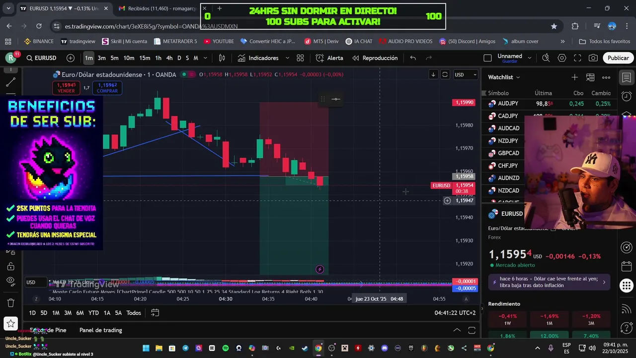Select the trend line drawing tool
The image size is (636, 358).
click(x=11, y=83)
